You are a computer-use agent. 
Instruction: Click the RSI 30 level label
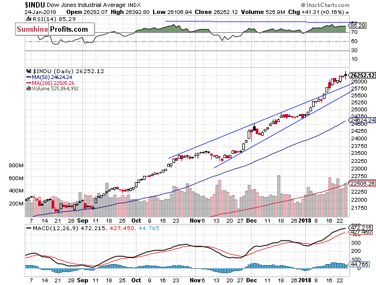[x=354, y=50]
